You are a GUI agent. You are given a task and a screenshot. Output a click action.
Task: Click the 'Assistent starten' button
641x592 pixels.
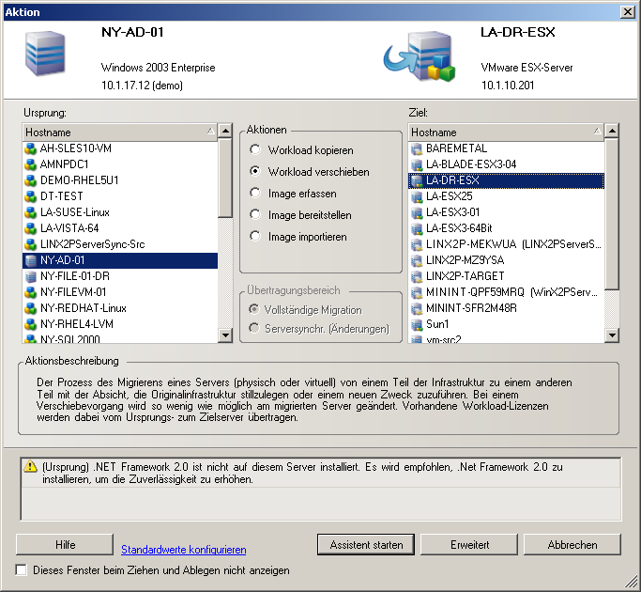click(x=366, y=545)
